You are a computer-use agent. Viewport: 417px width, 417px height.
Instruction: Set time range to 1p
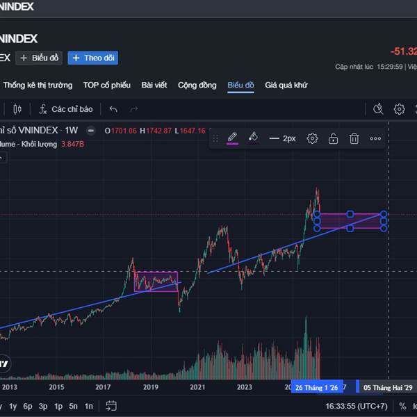click(x=58, y=406)
